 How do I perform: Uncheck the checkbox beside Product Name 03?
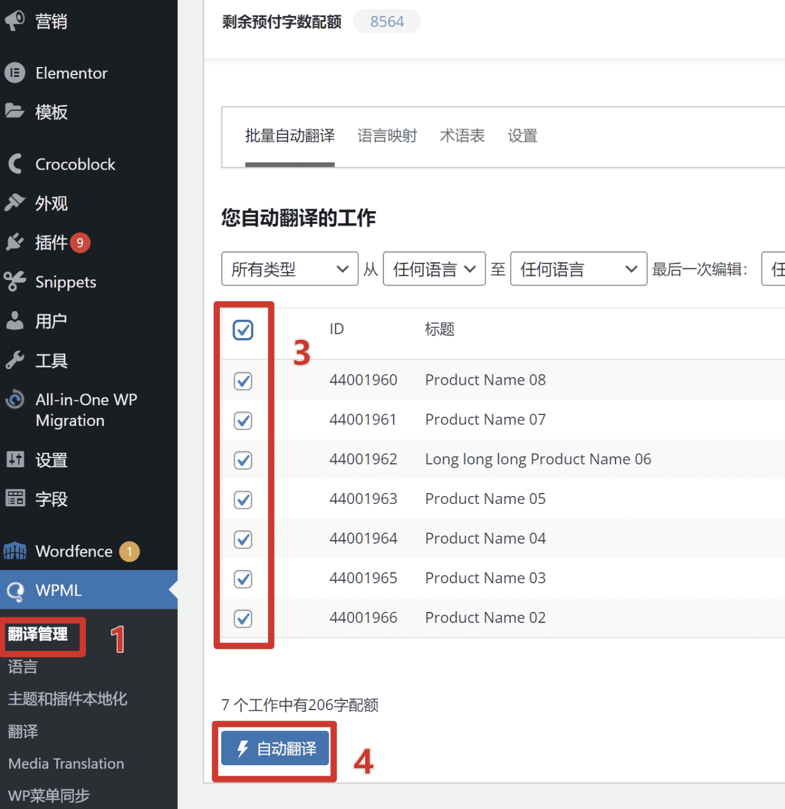click(243, 579)
